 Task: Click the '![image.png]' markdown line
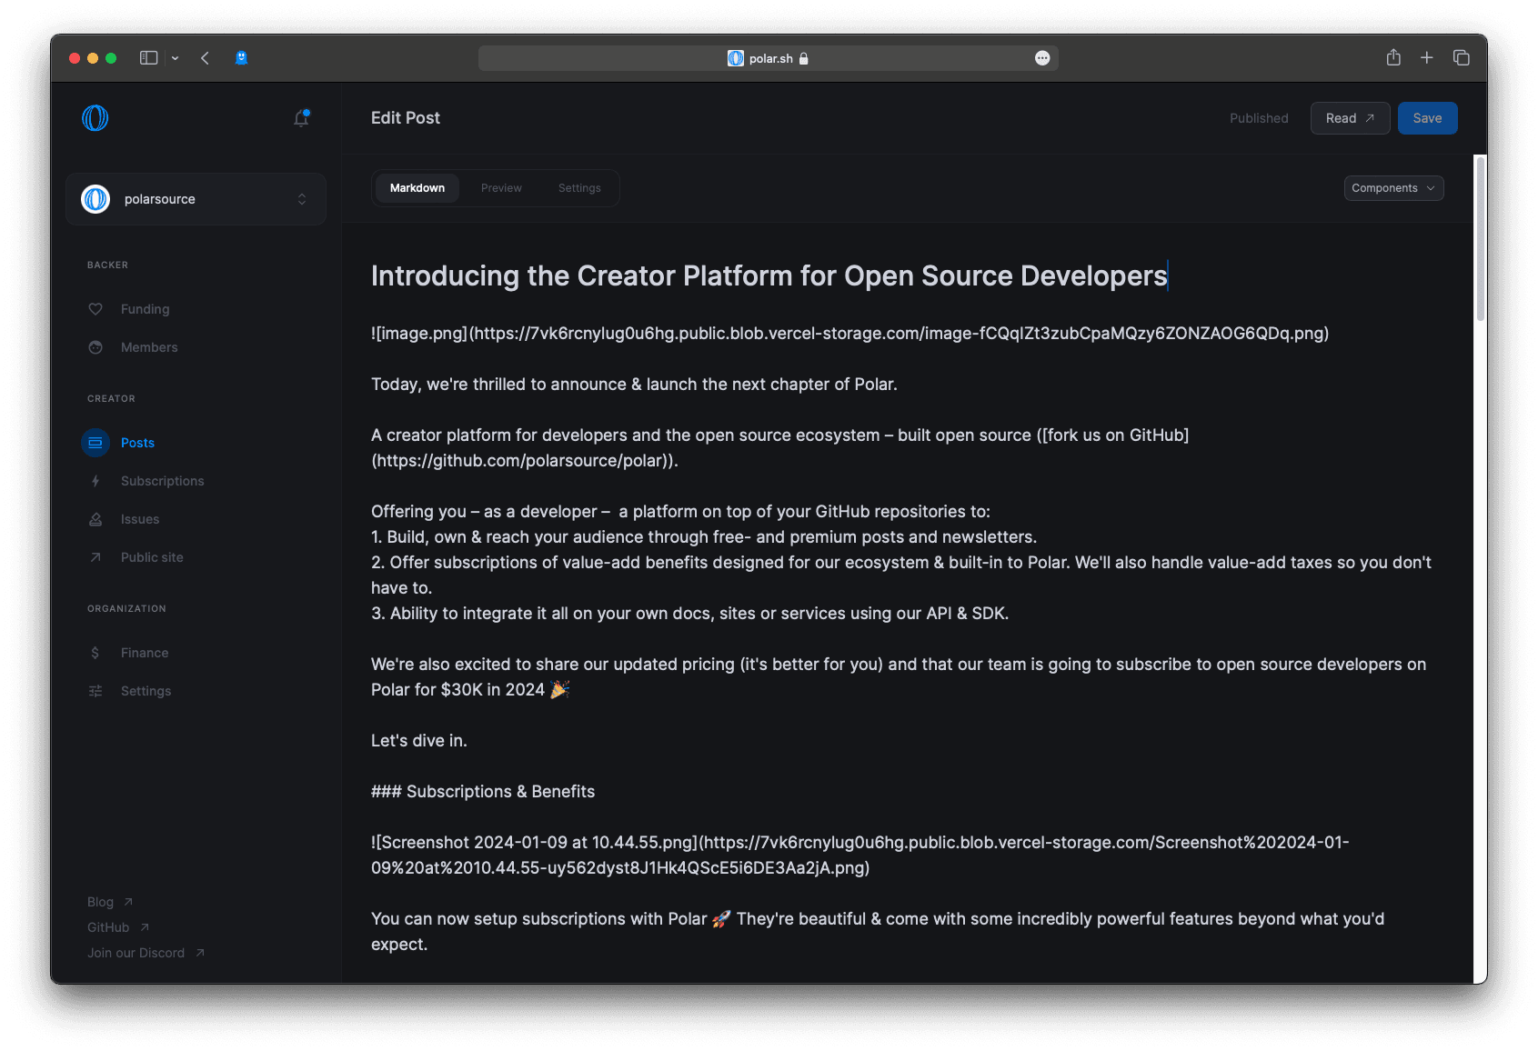point(850,334)
